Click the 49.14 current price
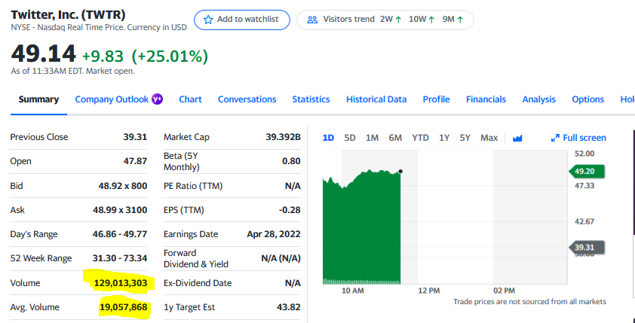Viewport: 635px width, 323px height. click(x=43, y=53)
